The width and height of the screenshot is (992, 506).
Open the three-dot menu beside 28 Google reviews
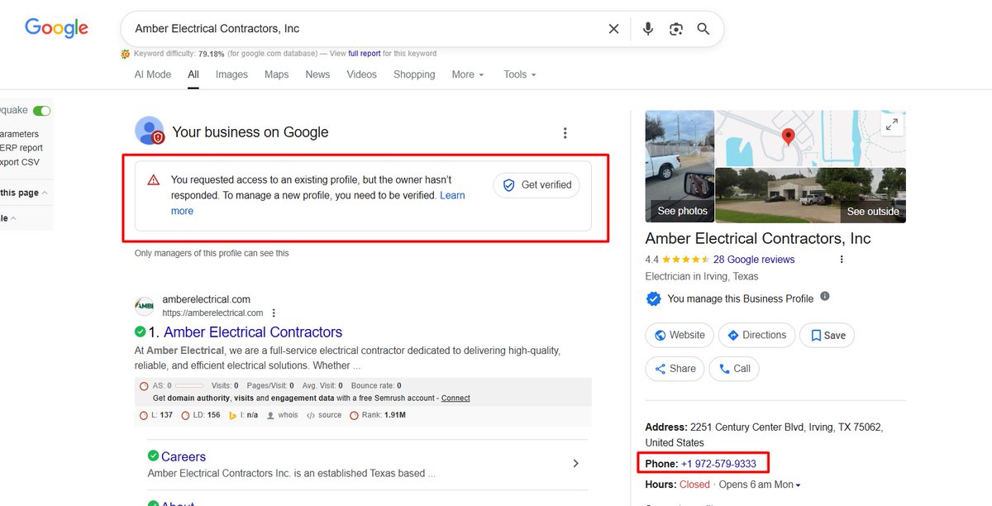click(842, 260)
